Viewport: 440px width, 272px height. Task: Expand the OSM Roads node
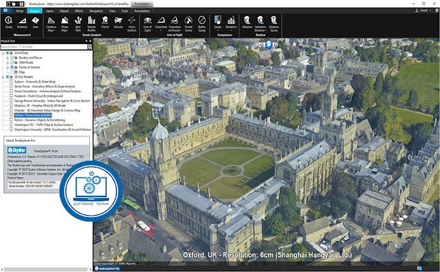click(8, 63)
